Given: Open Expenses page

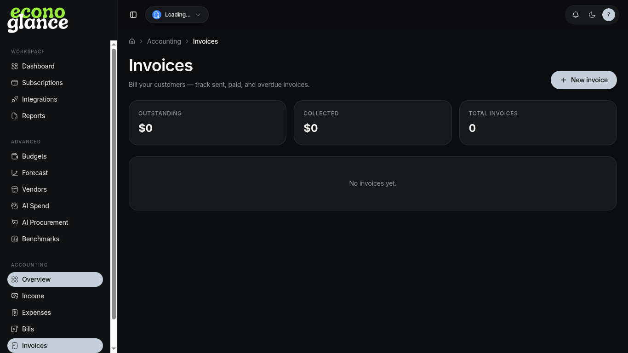Looking at the screenshot, I should pos(55,313).
